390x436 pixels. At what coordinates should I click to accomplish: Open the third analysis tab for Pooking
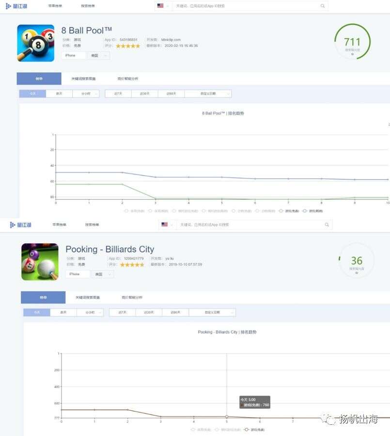point(132,297)
